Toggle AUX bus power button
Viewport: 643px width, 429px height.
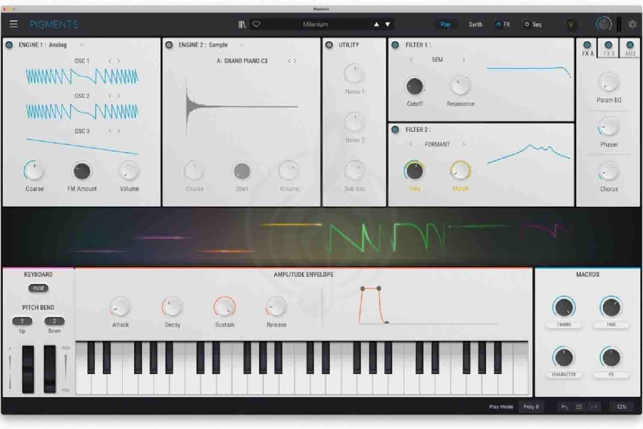click(630, 45)
